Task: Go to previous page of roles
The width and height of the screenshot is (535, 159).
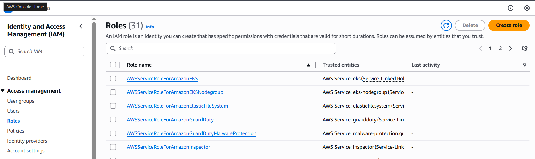Action: [x=481, y=48]
